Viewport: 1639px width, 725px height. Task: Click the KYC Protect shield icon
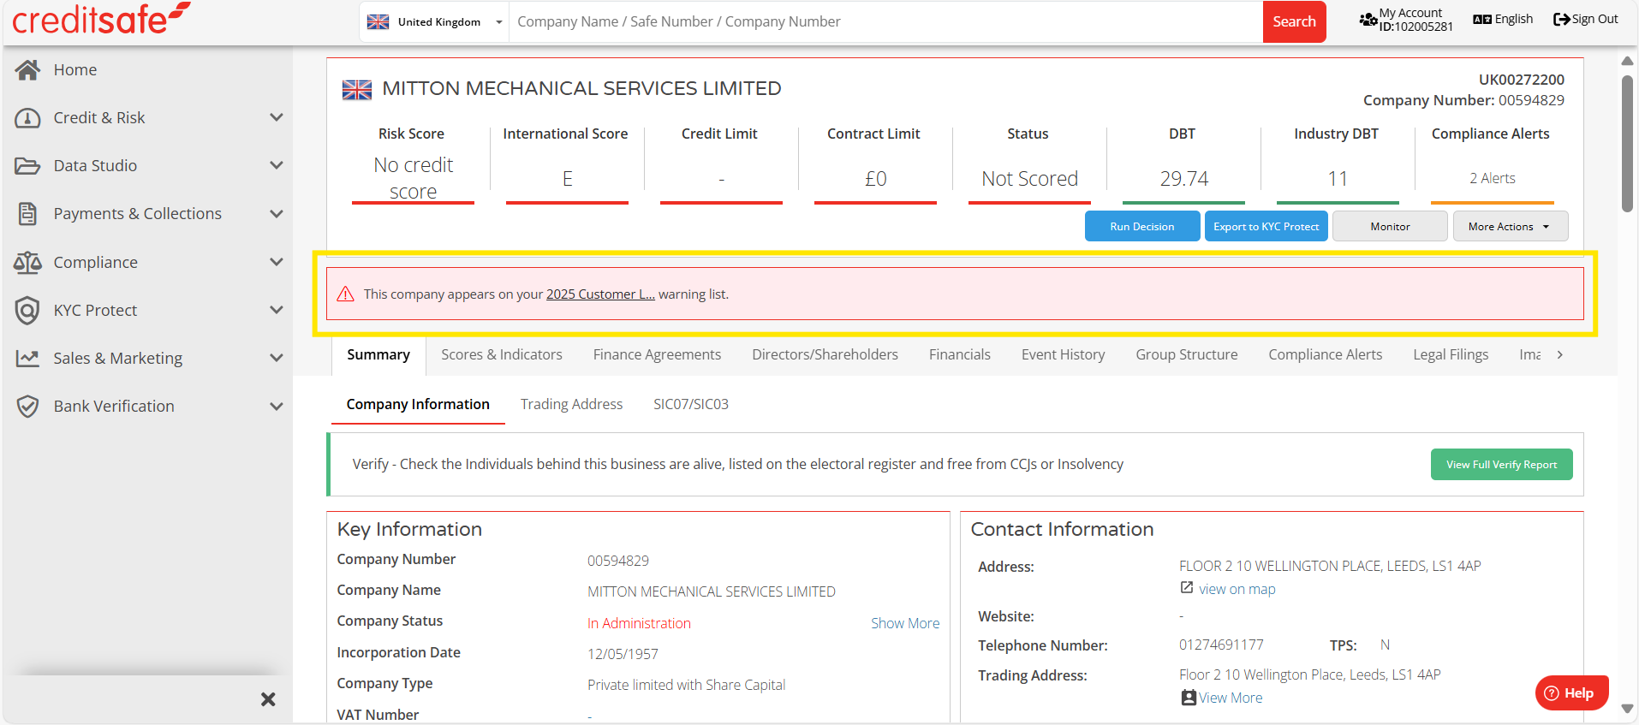tap(27, 310)
